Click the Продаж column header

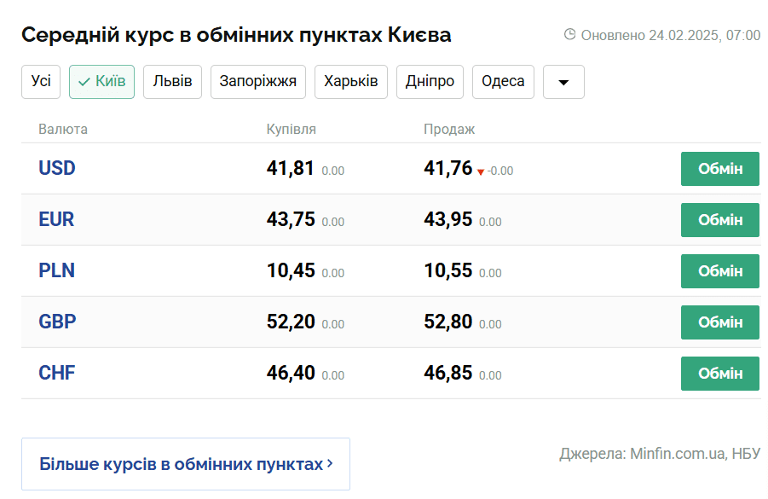tap(449, 130)
